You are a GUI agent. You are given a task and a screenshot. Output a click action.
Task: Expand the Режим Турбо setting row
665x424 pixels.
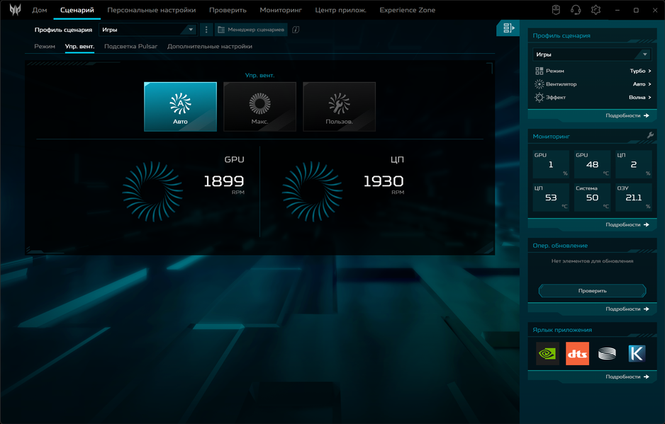coord(593,71)
